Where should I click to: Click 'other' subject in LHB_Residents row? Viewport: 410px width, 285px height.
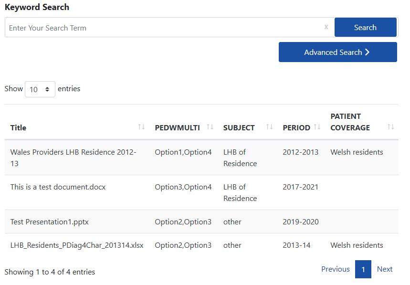232,245
